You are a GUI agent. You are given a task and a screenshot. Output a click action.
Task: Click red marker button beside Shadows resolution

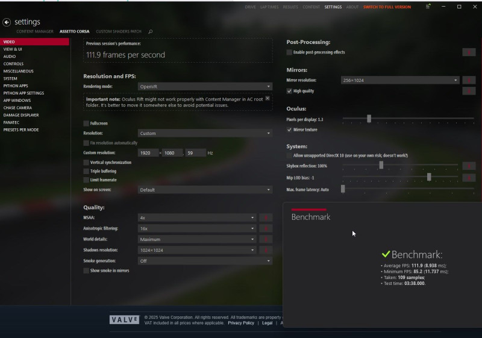[x=266, y=250]
